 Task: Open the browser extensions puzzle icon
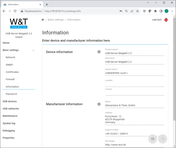click(155, 11)
